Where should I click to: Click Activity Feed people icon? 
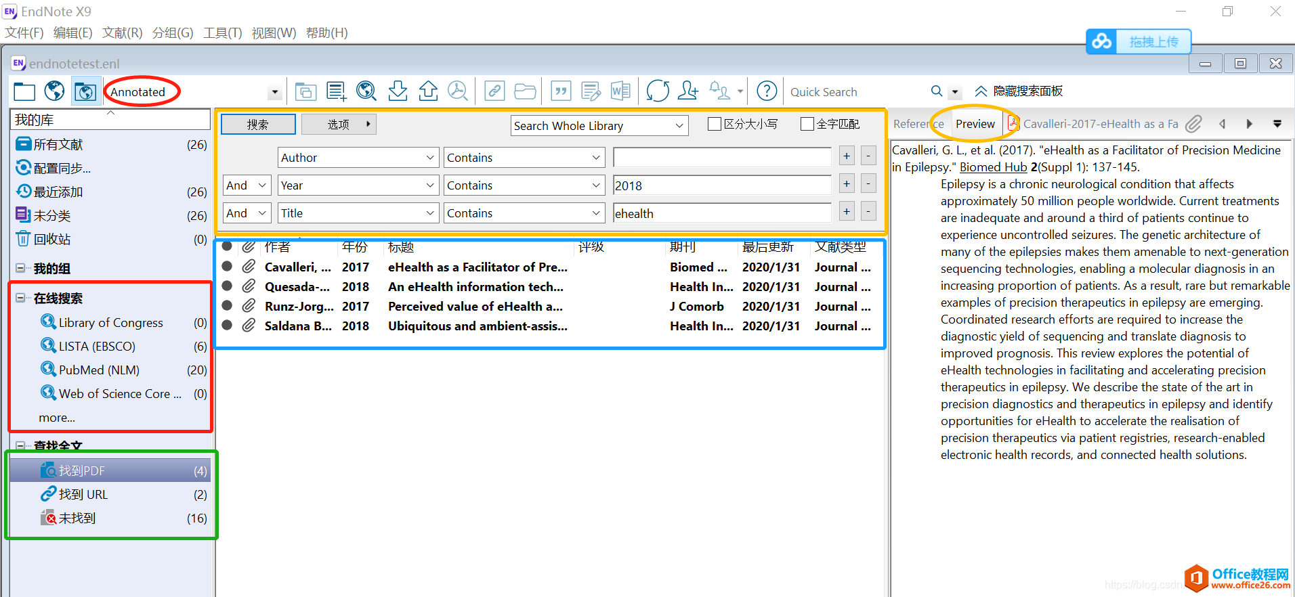click(719, 91)
